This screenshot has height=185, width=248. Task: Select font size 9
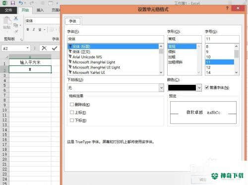pos(220,52)
